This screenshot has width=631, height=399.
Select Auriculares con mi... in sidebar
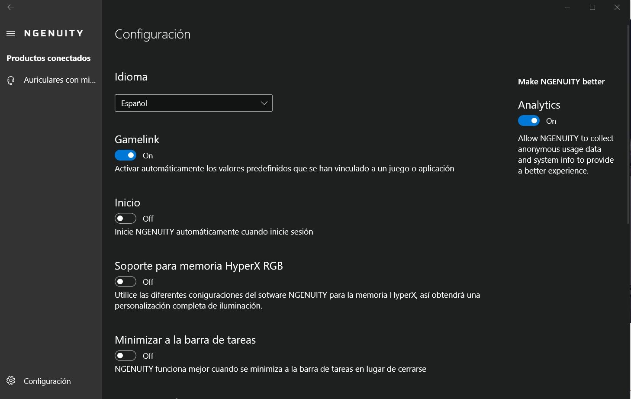click(x=51, y=80)
